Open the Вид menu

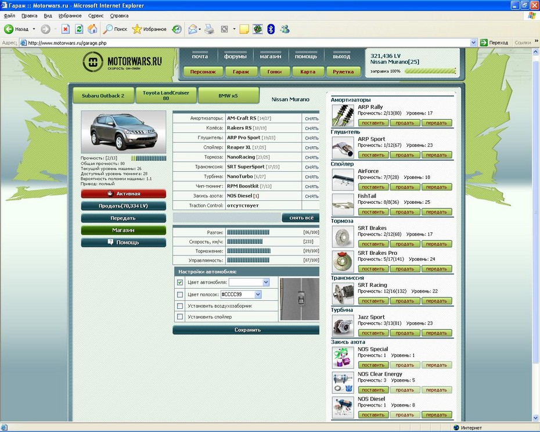48,16
